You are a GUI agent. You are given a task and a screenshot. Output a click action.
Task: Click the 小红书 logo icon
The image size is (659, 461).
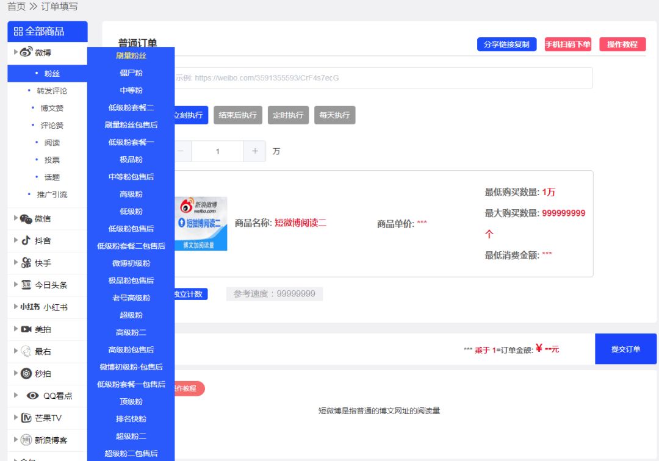pos(30,307)
